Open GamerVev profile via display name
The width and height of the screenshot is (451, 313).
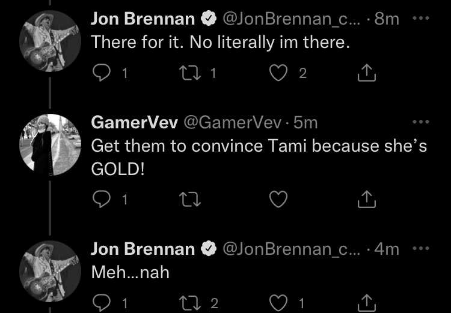click(x=134, y=123)
